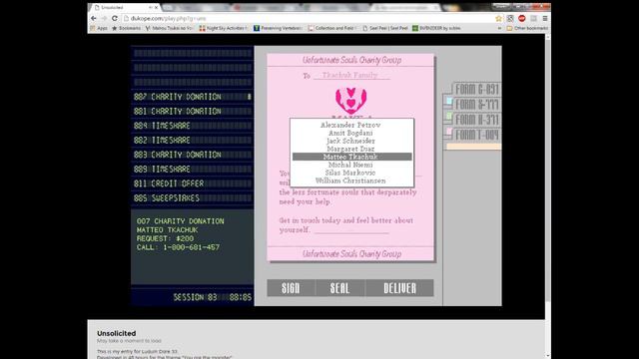Open the FORM folder with green marker

point(472,120)
